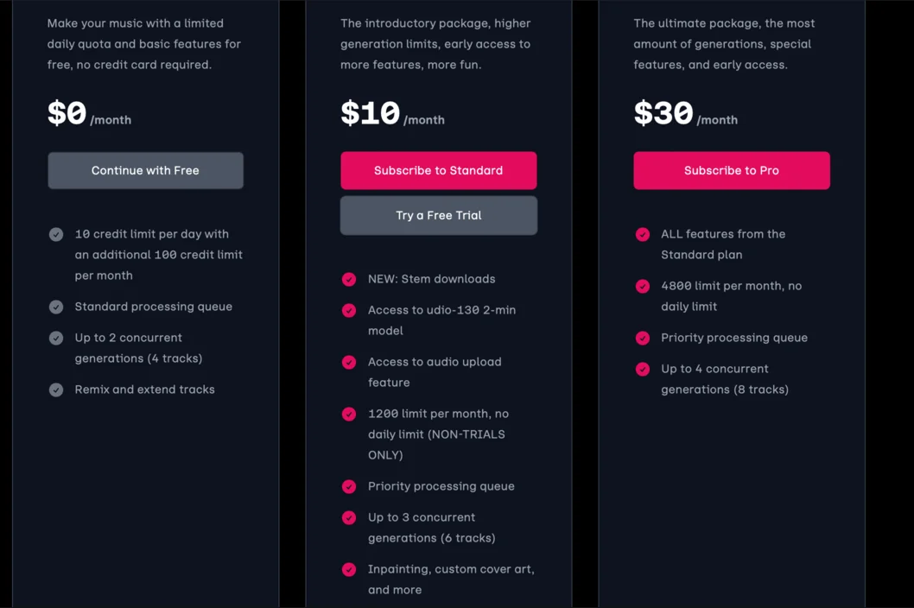
Task: Click pink checkmark next to NEW: Stem downloads
Action: (349, 279)
